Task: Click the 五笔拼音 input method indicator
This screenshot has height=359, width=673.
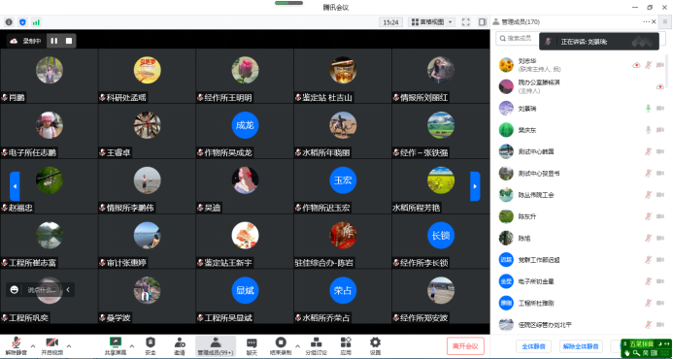Action: tap(641, 344)
